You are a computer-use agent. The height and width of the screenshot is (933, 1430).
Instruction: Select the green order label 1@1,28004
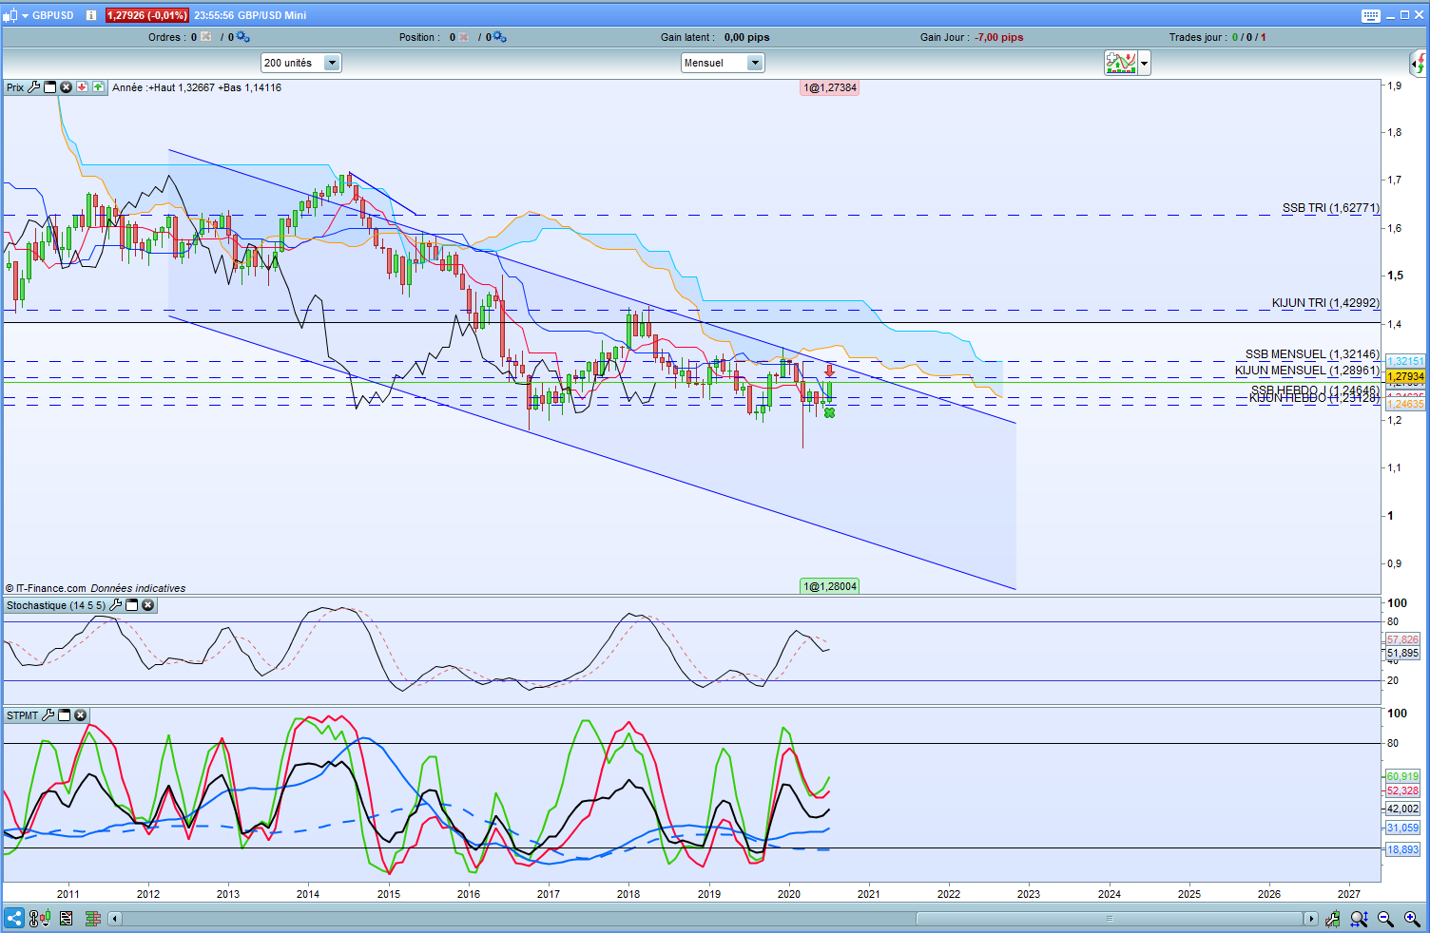point(830,586)
